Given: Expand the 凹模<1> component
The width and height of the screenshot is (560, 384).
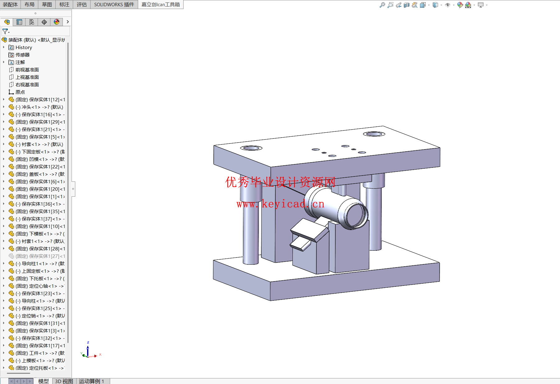Looking at the screenshot, I should 4,159.
